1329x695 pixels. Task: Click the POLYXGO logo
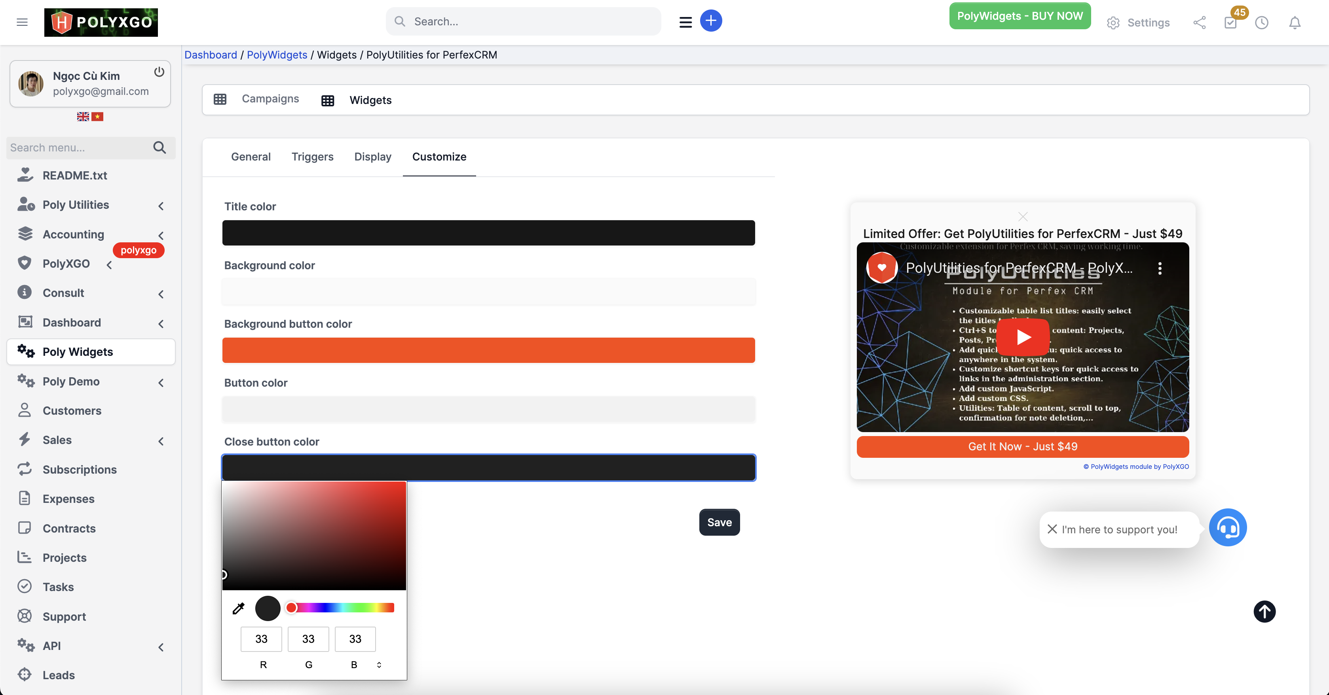[101, 22]
